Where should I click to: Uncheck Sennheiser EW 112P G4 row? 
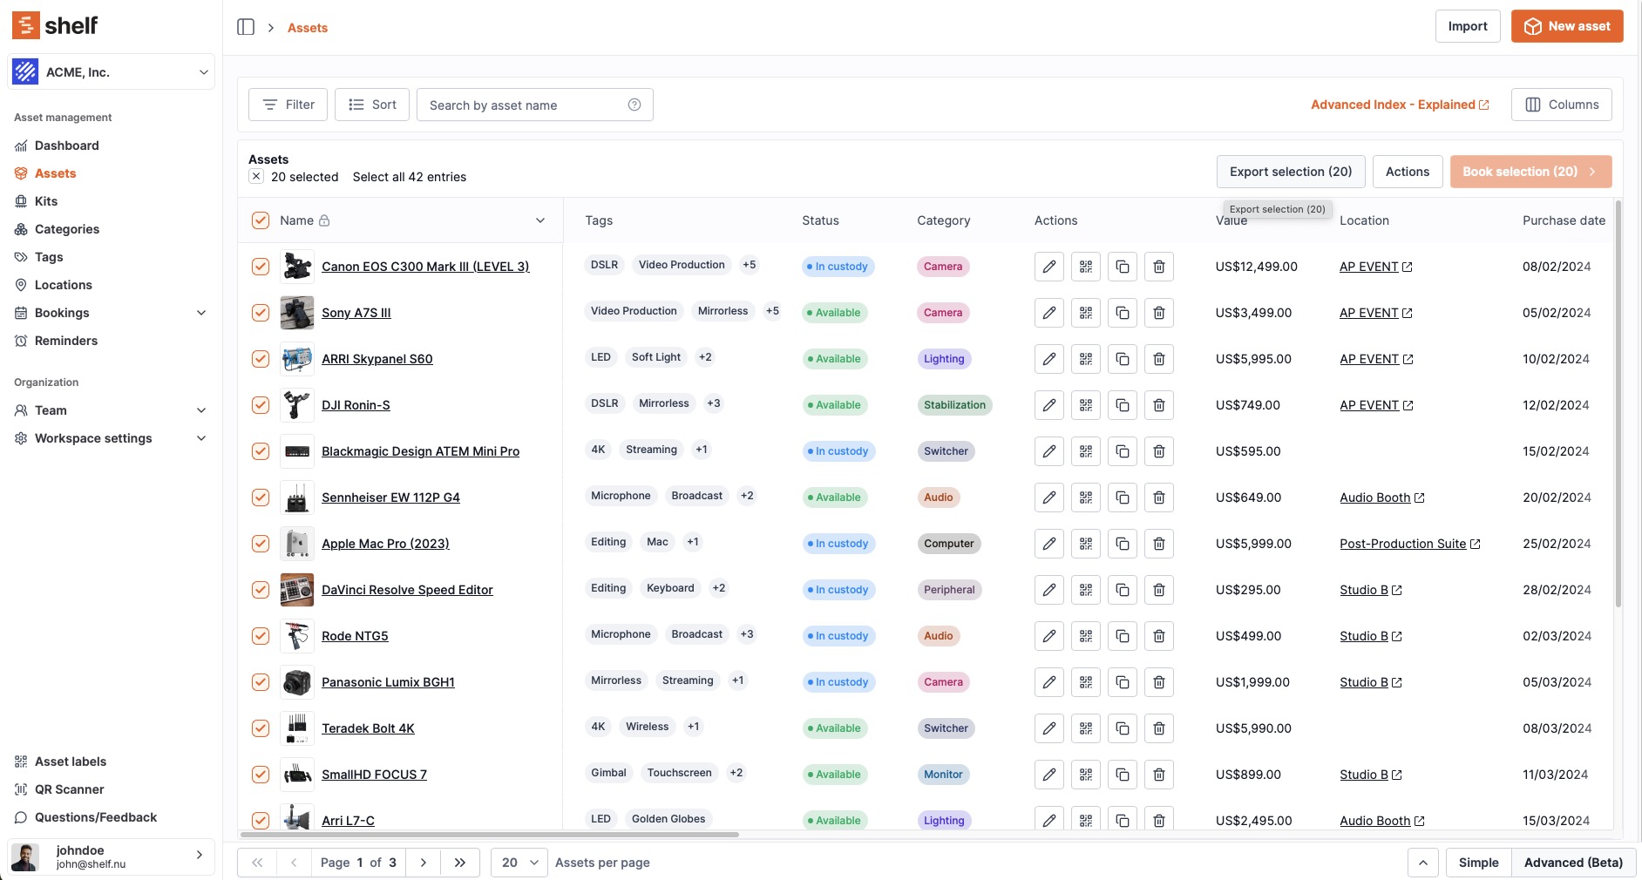pos(261,498)
